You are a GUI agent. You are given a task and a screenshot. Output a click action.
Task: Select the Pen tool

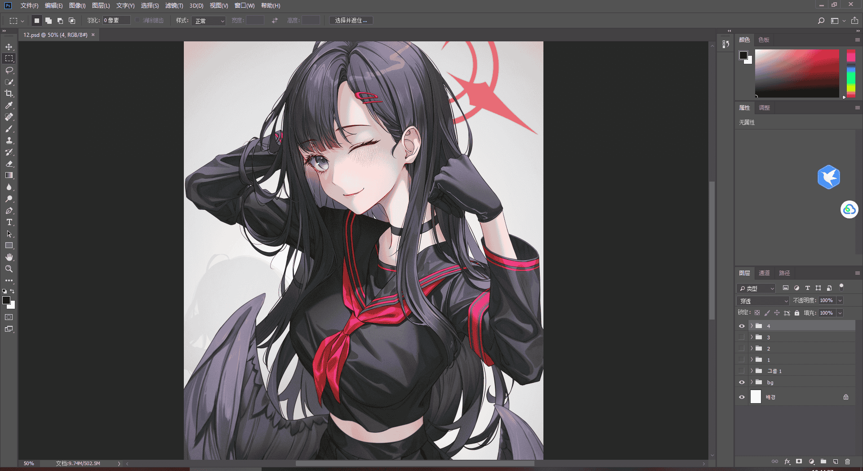coord(9,210)
